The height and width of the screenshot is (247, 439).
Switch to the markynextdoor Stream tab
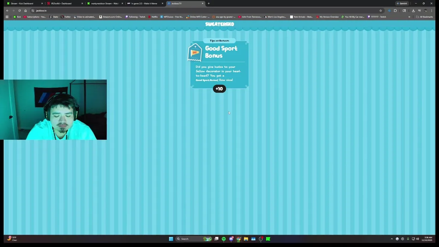[105, 3]
